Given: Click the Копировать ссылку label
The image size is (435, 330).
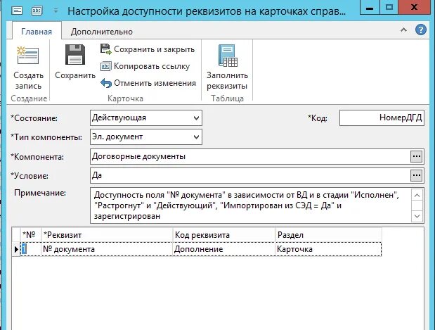Looking at the screenshot, I should (x=152, y=66).
